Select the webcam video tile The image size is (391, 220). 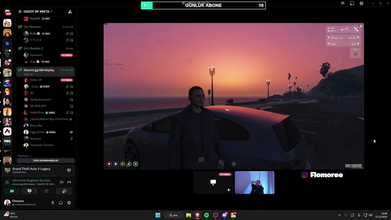click(254, 182)
